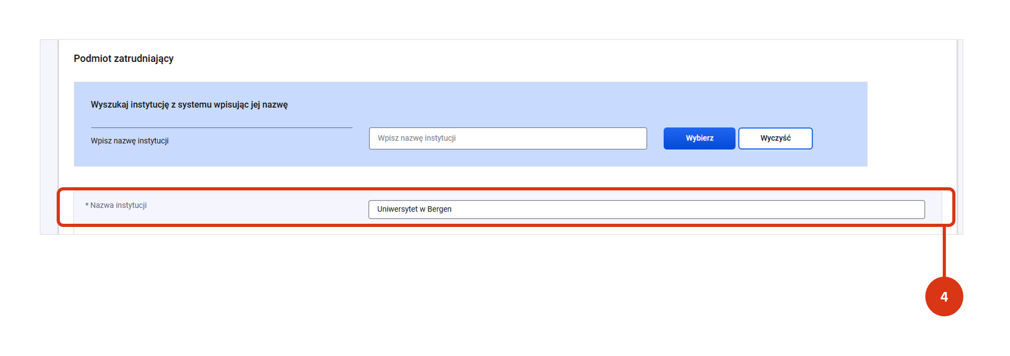Click the field containing Uniwersytet w Bergen

coord(646,209)
